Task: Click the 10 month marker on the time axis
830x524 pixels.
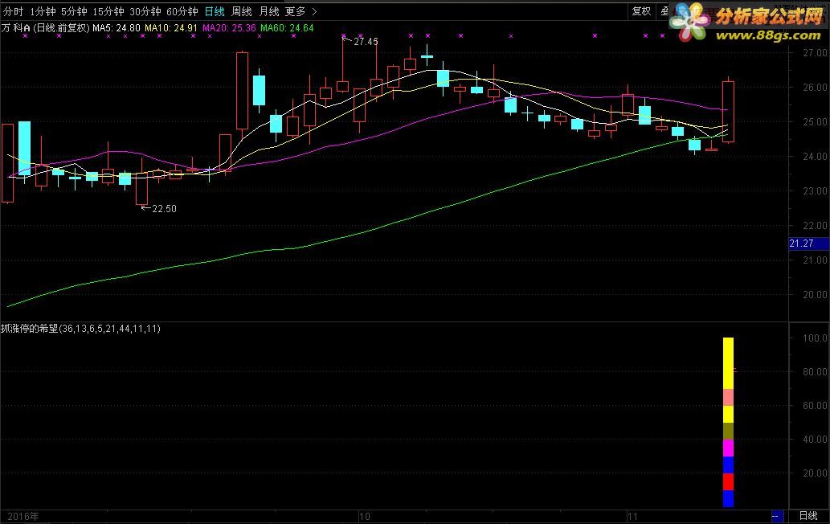Action: tap(364, 516)
